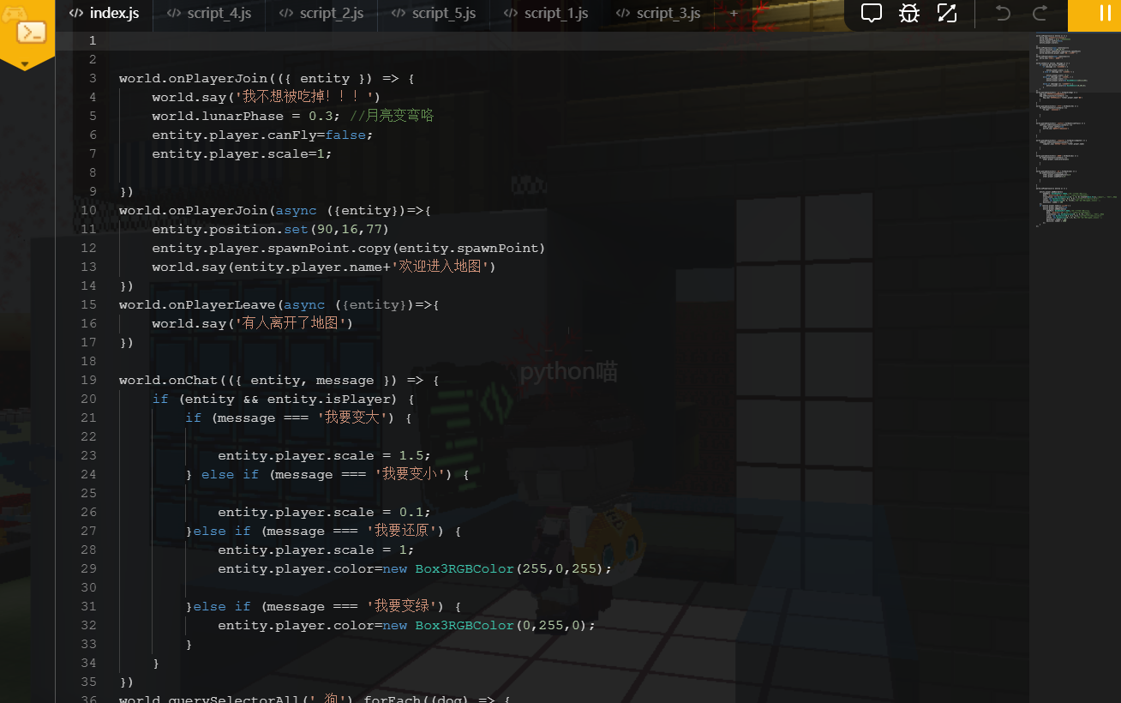Pause the running game with the orange button
1121x703 pixels.
pos(1106,14)
